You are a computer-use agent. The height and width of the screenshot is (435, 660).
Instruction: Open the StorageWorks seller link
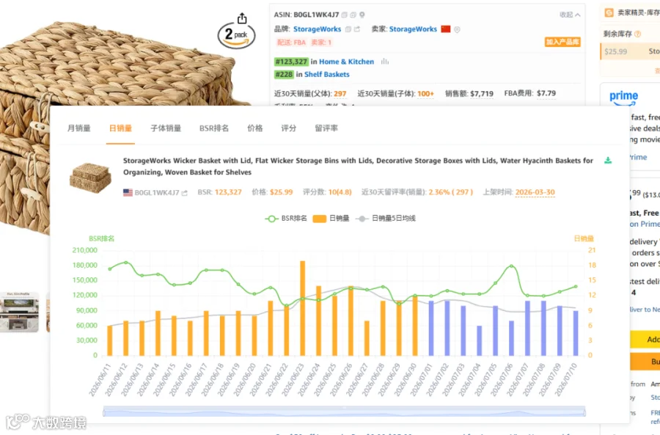(413, 29)
